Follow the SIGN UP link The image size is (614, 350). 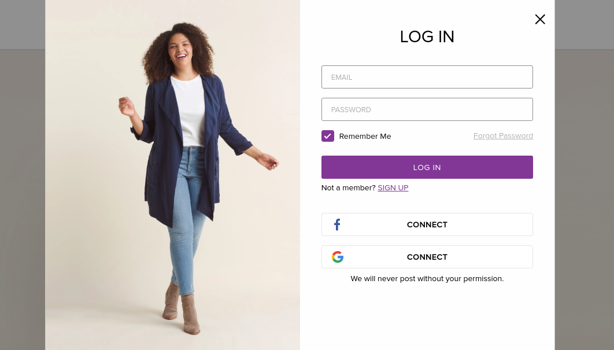393,188
